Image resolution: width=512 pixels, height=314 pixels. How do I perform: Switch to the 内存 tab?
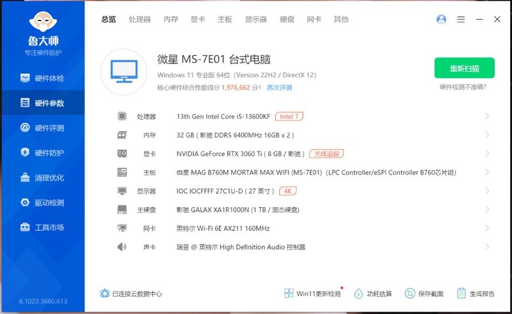point(171,19)
